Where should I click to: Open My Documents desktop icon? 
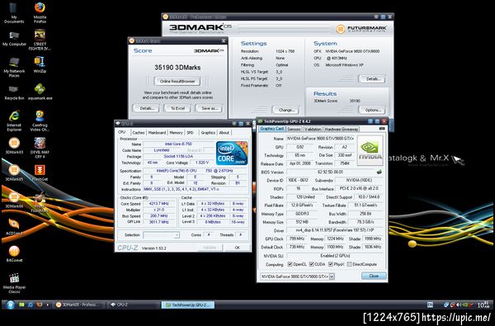point(14,12)
